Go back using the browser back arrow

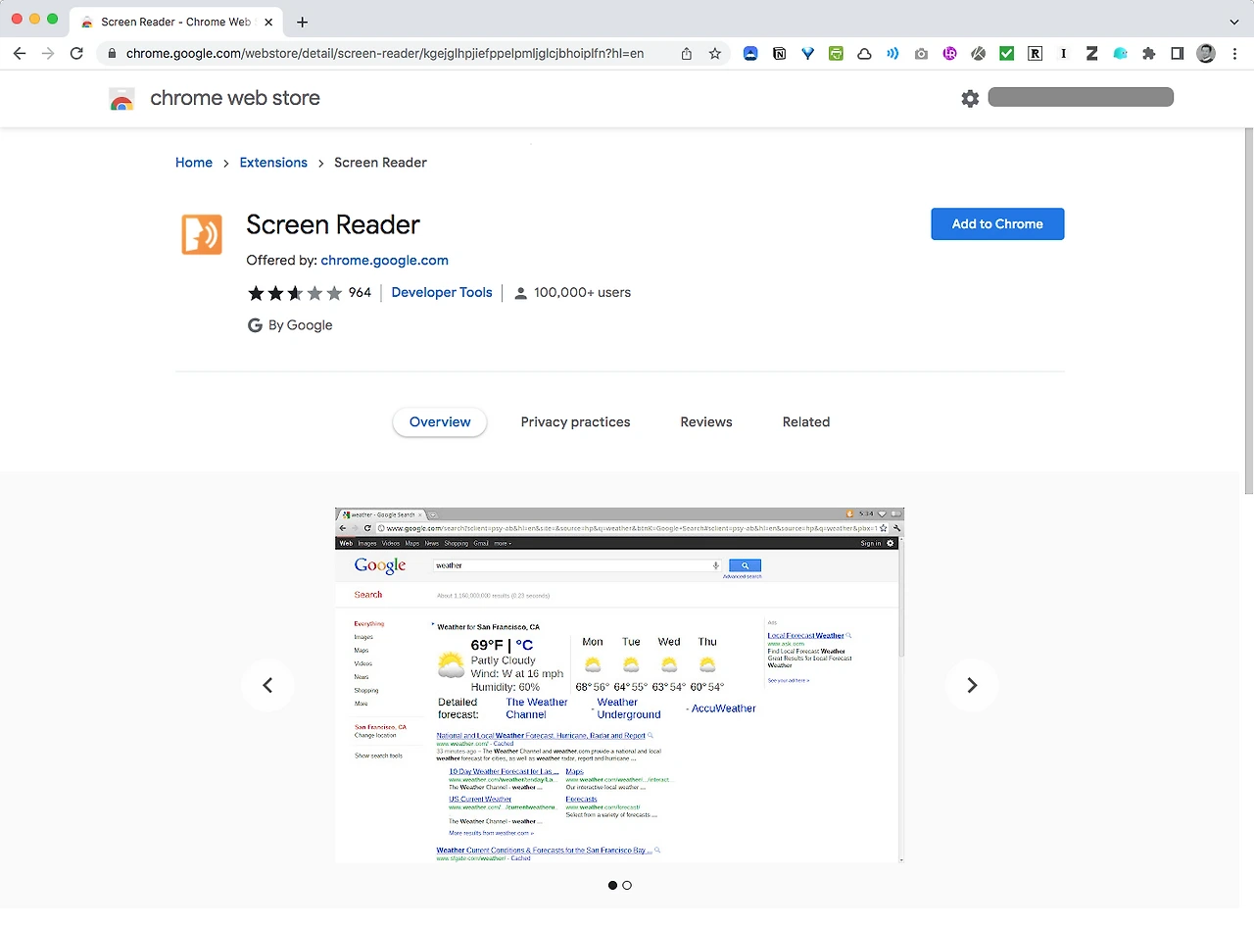tap(20, 54)
